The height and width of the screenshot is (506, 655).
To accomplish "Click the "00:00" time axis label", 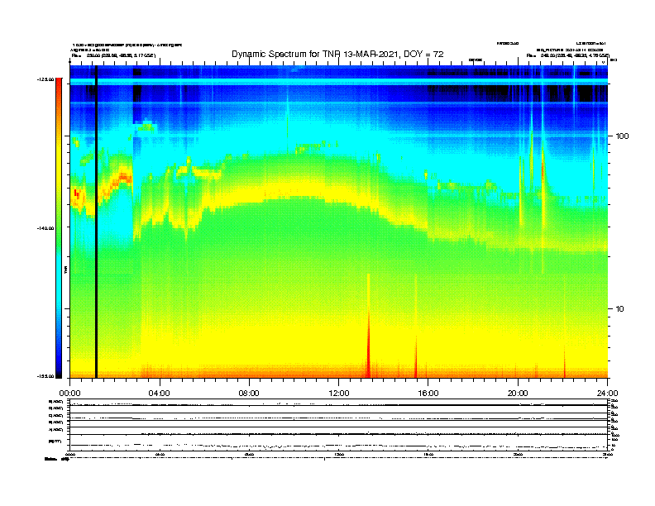I will (x=69, y=394).
